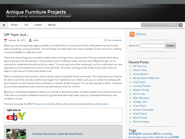
Task: Open the RSS feed link
Action: click(x=141, y=34)
